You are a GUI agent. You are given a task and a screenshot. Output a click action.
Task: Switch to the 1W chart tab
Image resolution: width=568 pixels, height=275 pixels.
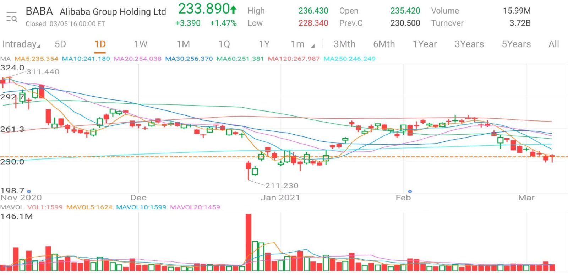click(x=141, y=44)
